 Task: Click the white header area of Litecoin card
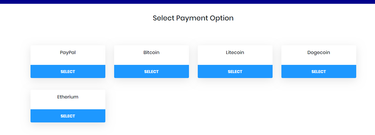point(235,55)
